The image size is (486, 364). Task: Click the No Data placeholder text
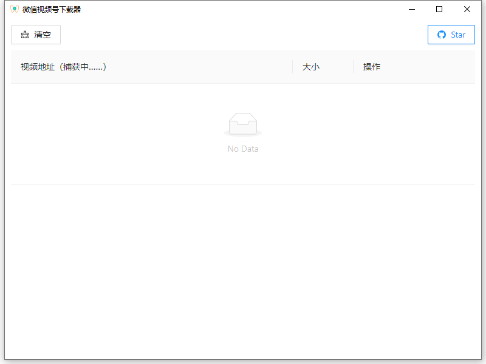tap(243, 148)
